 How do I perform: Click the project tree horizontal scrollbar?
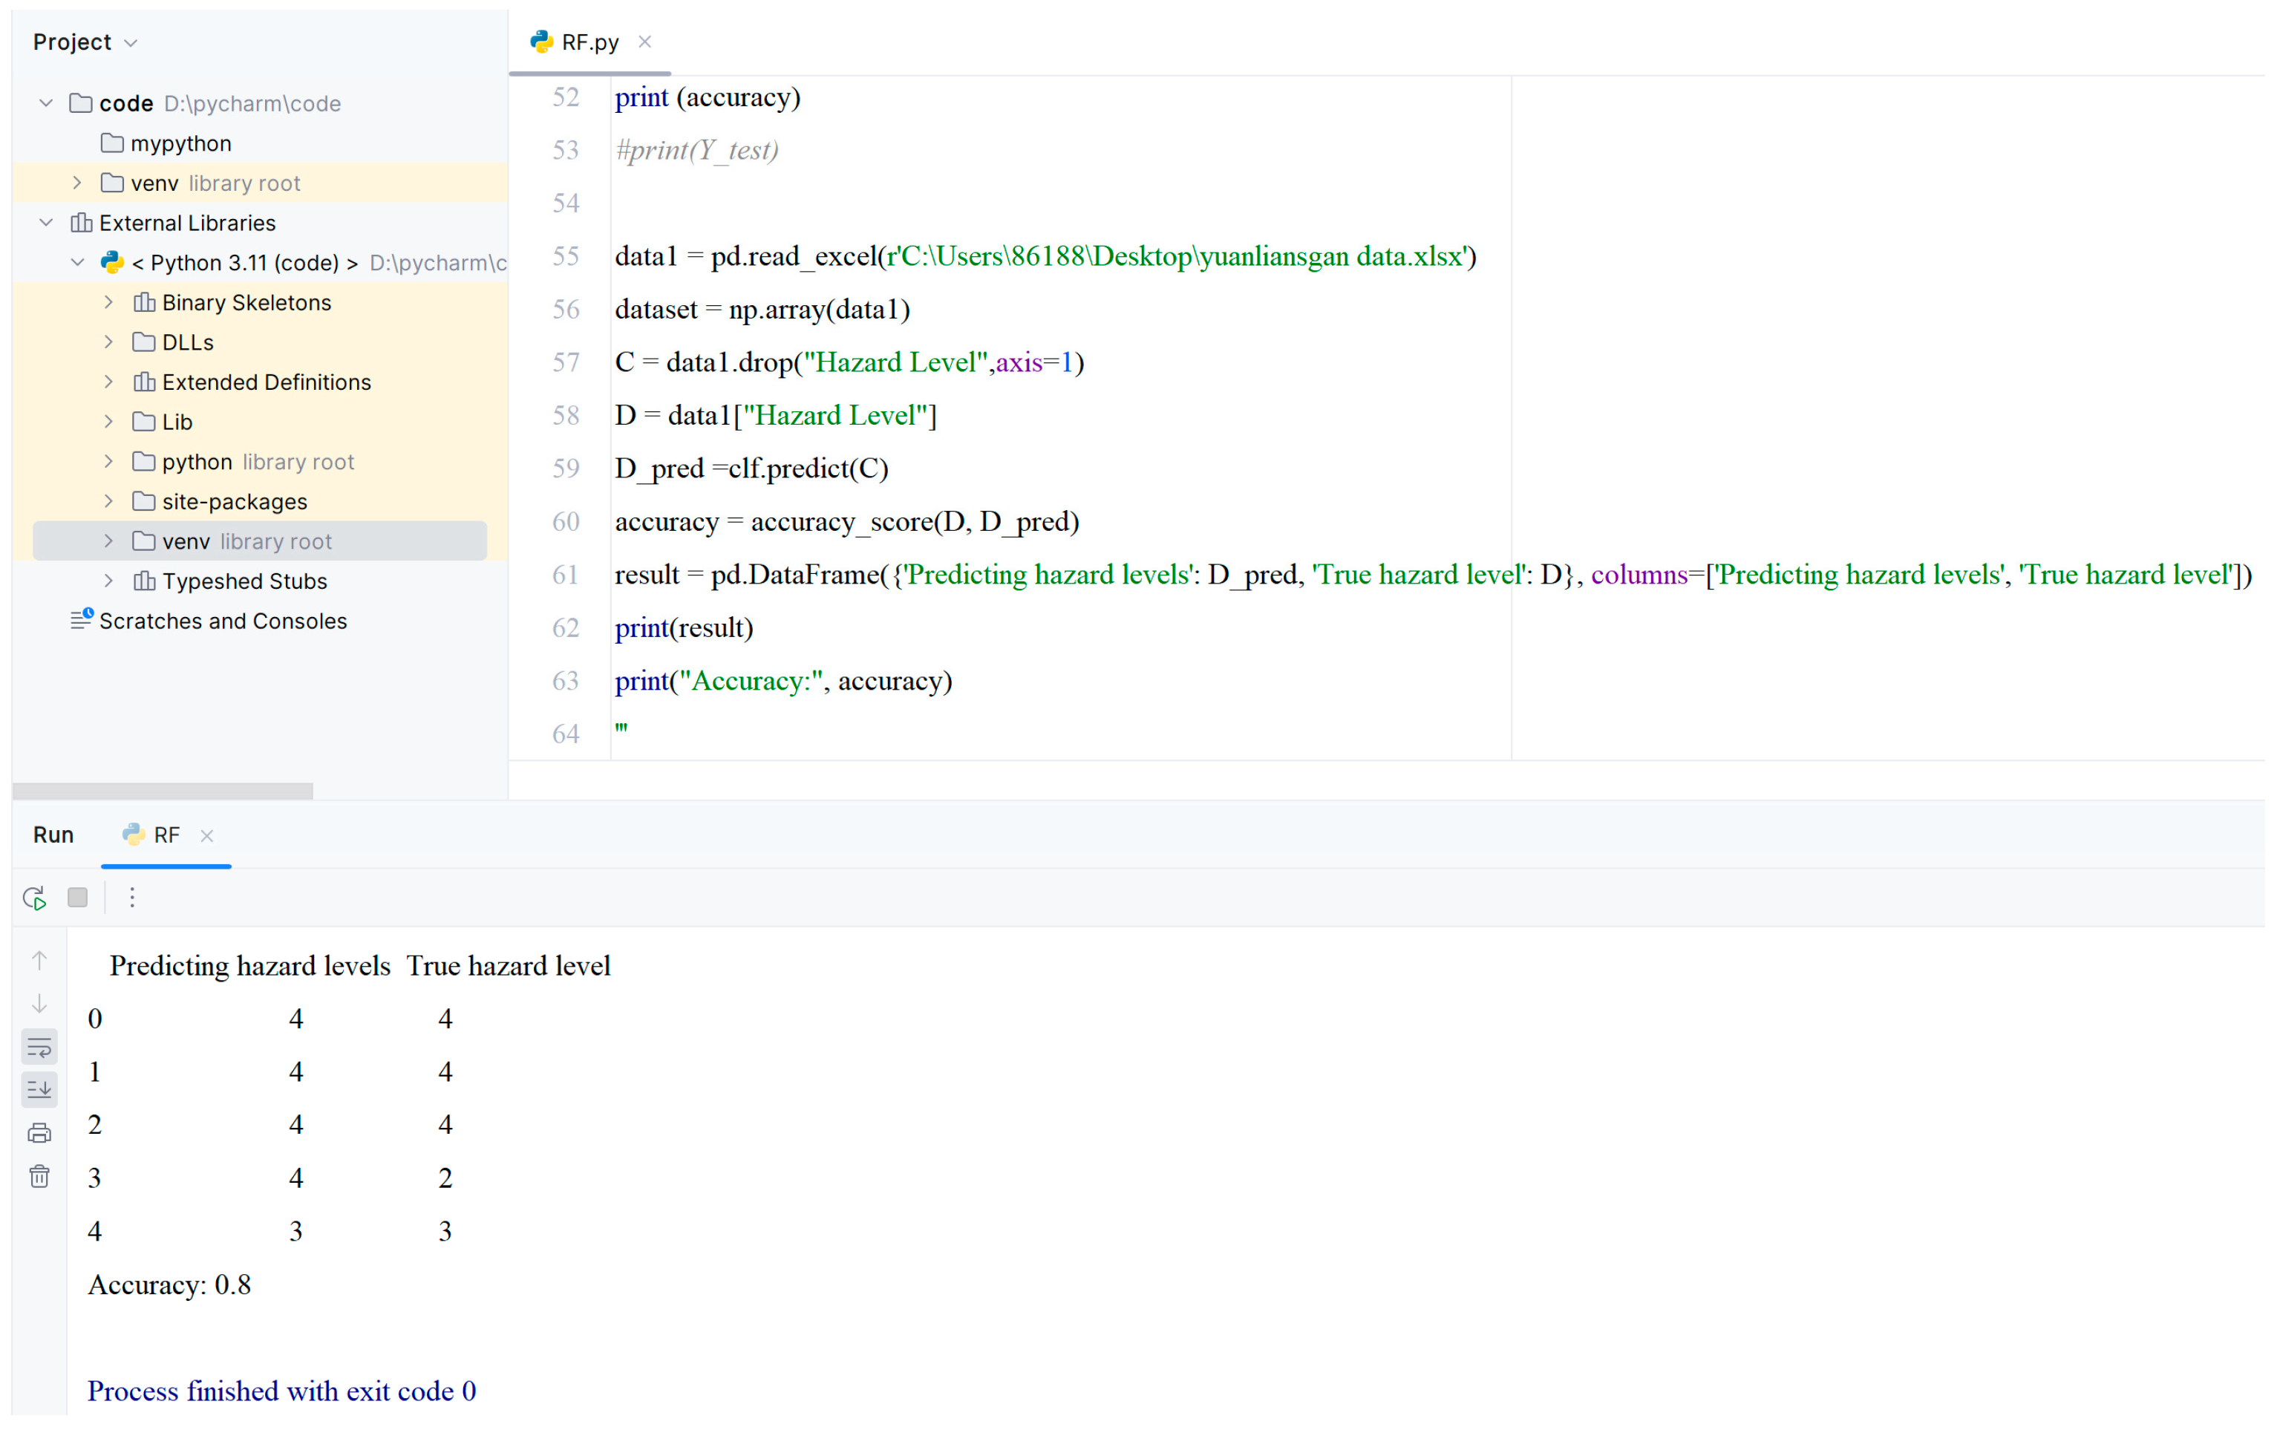163,791
